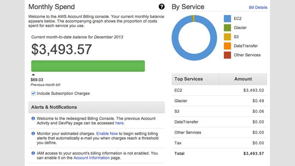Click the $69.03 previous month bill value
The image size is (295, 166).
coord(37,80)
